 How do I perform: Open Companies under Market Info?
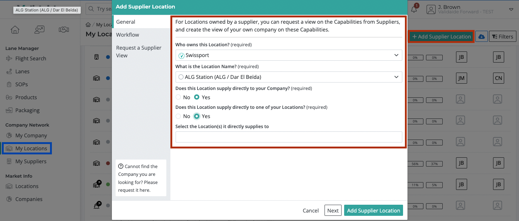click(29, 199)
